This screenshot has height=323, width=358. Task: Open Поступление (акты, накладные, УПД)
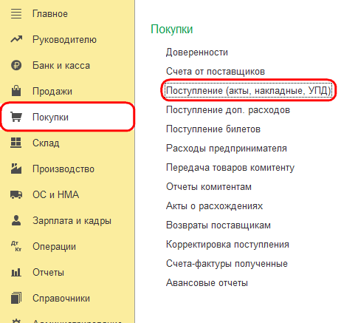[249, 91]
